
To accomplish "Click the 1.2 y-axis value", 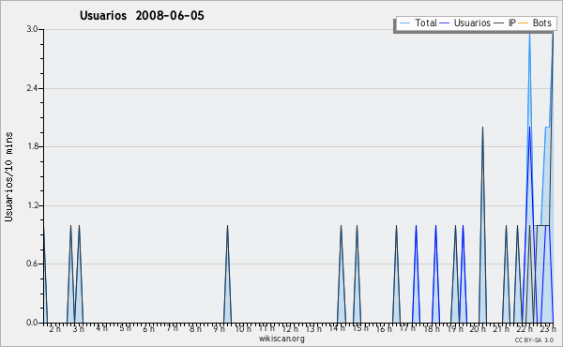I will [32, 205].
